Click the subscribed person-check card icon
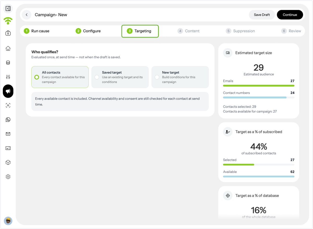 pyautogui.click(x=228, y=132)
